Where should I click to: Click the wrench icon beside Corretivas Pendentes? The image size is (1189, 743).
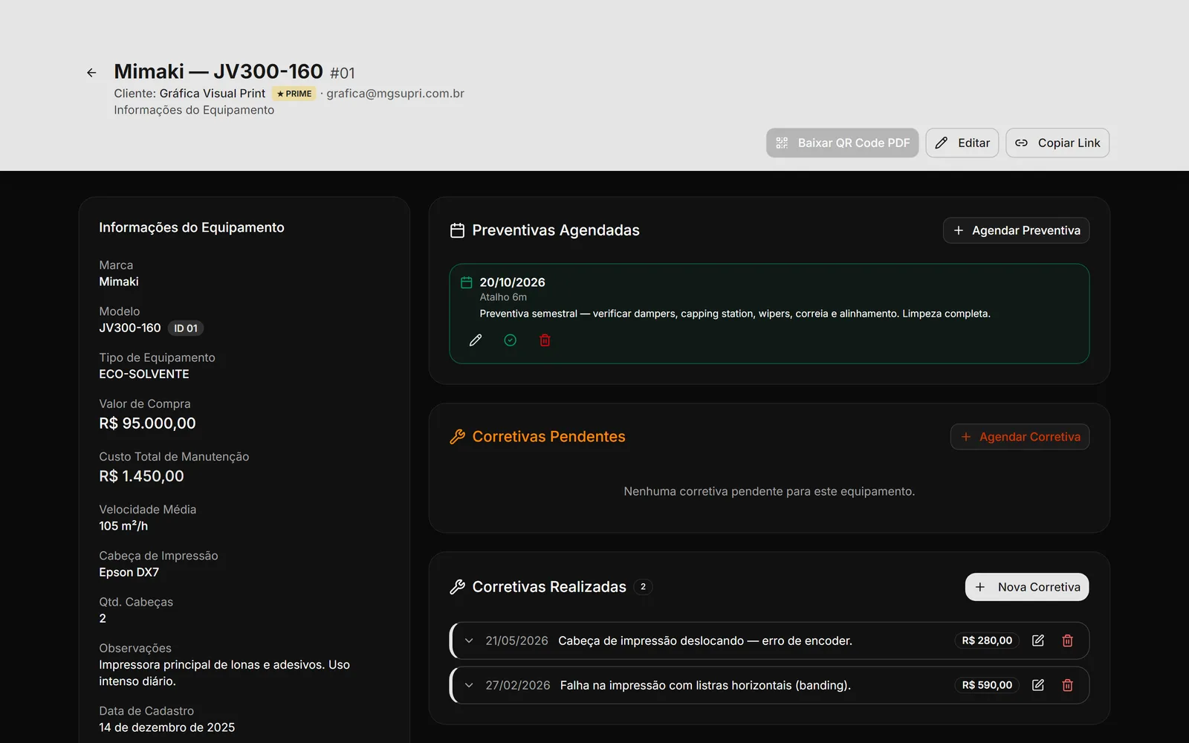pyautogui.click(x=458, y=437)
